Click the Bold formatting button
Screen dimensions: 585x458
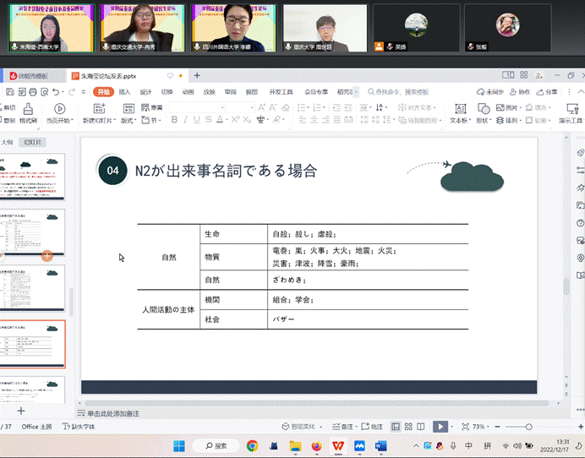[x=174, y=120]
